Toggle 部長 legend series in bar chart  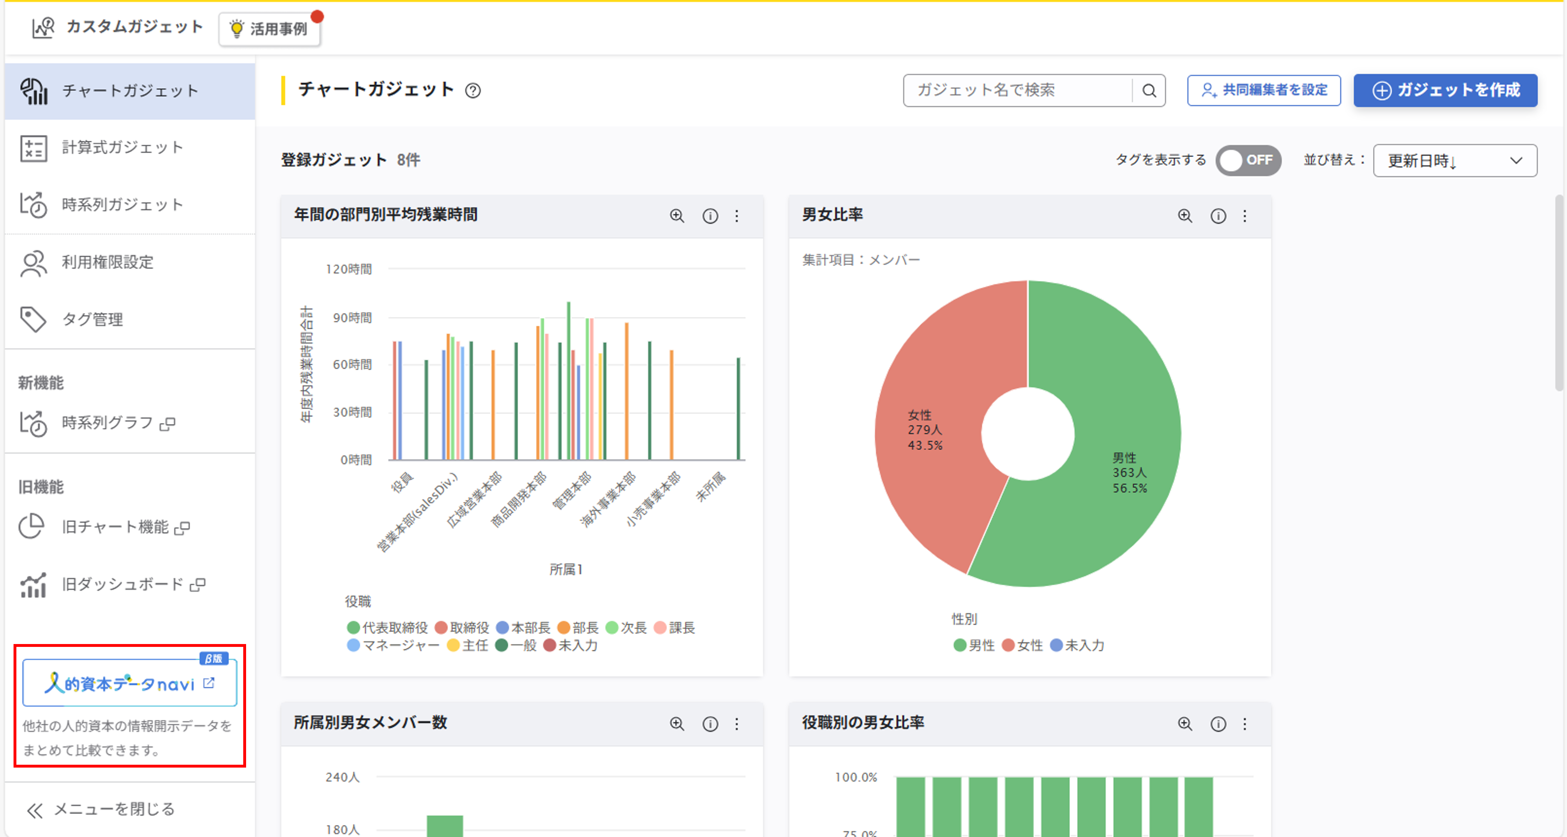[578, 628]
